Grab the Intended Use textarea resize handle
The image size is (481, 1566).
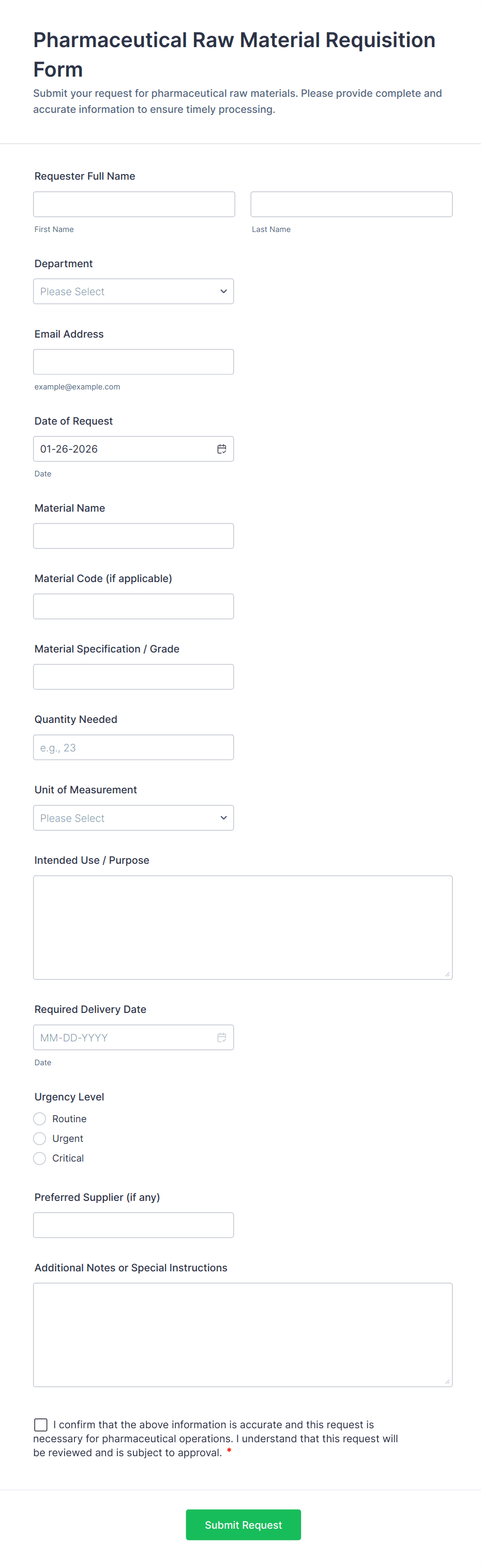[447, 974]
